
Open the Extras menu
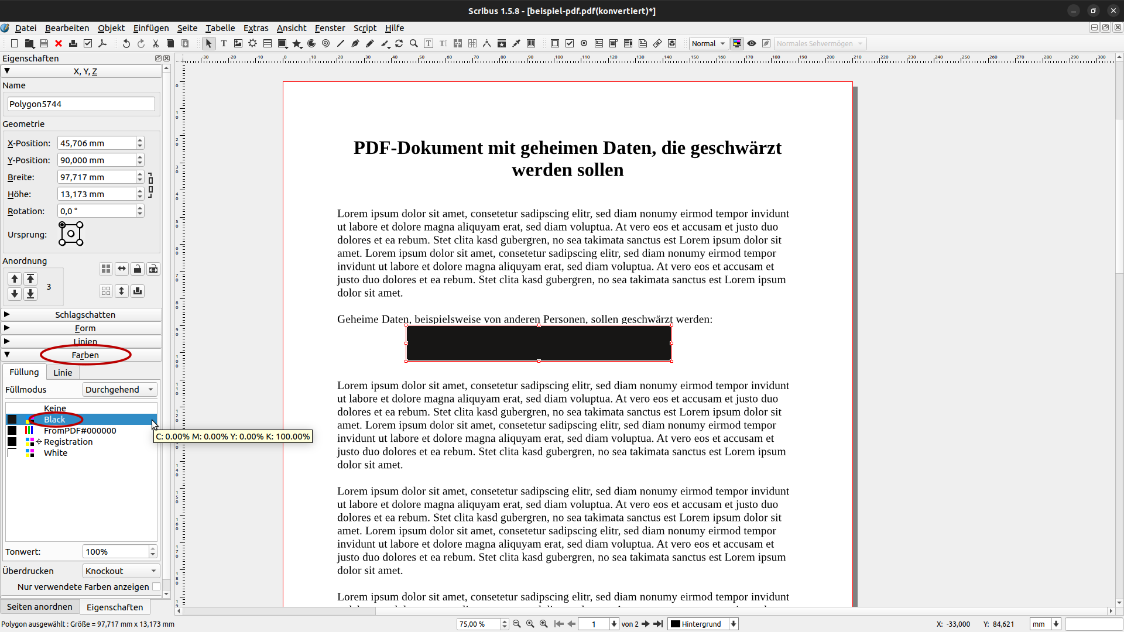coord(256,28)
